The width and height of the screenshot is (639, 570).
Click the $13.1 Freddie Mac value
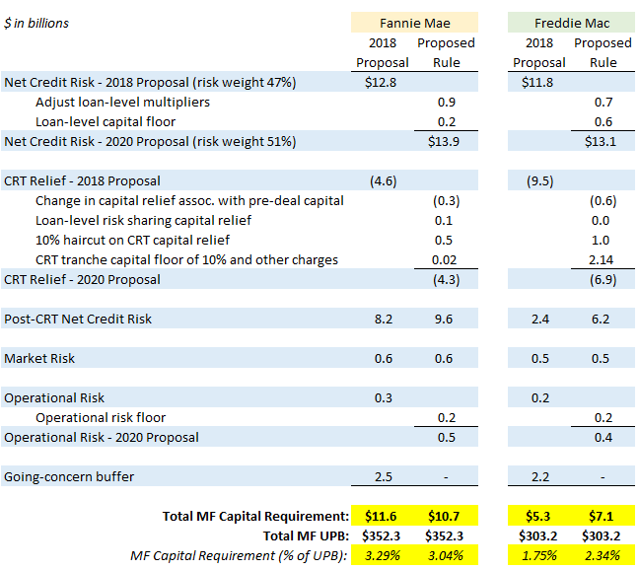pyautogui.click(x=602, y=141)
